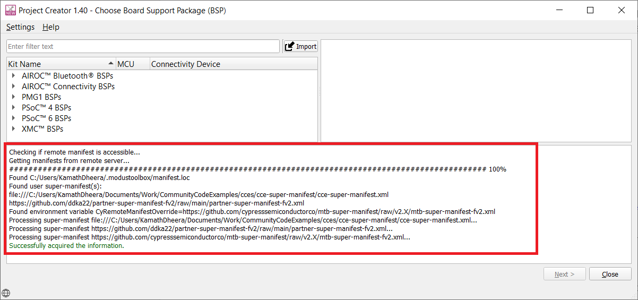The image size is (638, 300).
Task: Click the 'Found user super-manifest(s):' line
Action: (x=55, y=186)
